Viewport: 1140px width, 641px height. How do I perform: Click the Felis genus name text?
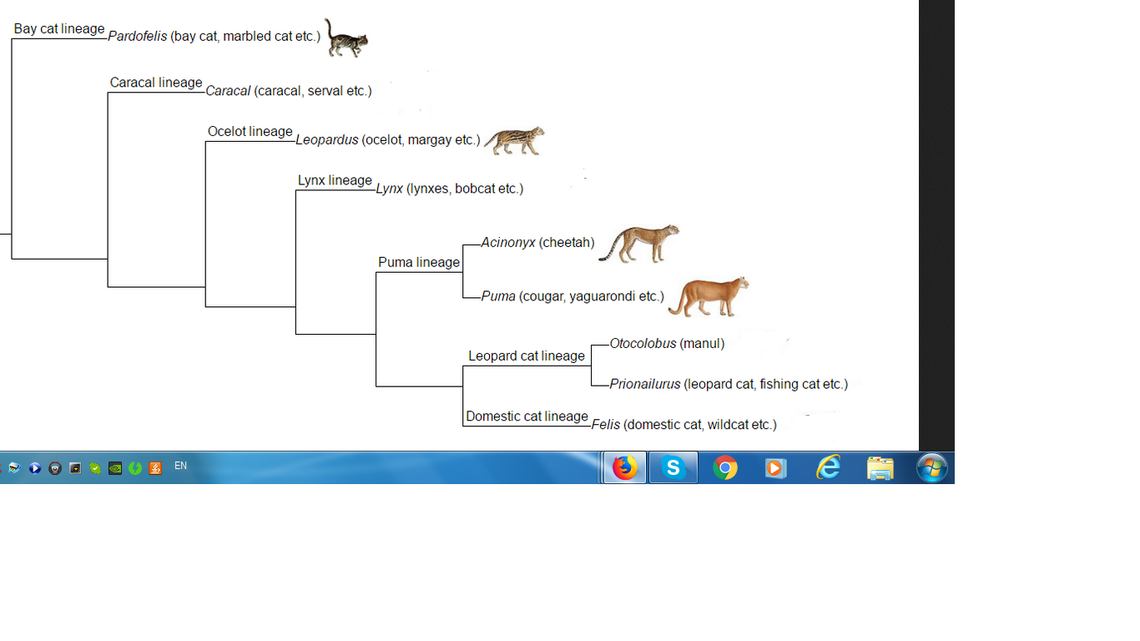pos(606,425)
